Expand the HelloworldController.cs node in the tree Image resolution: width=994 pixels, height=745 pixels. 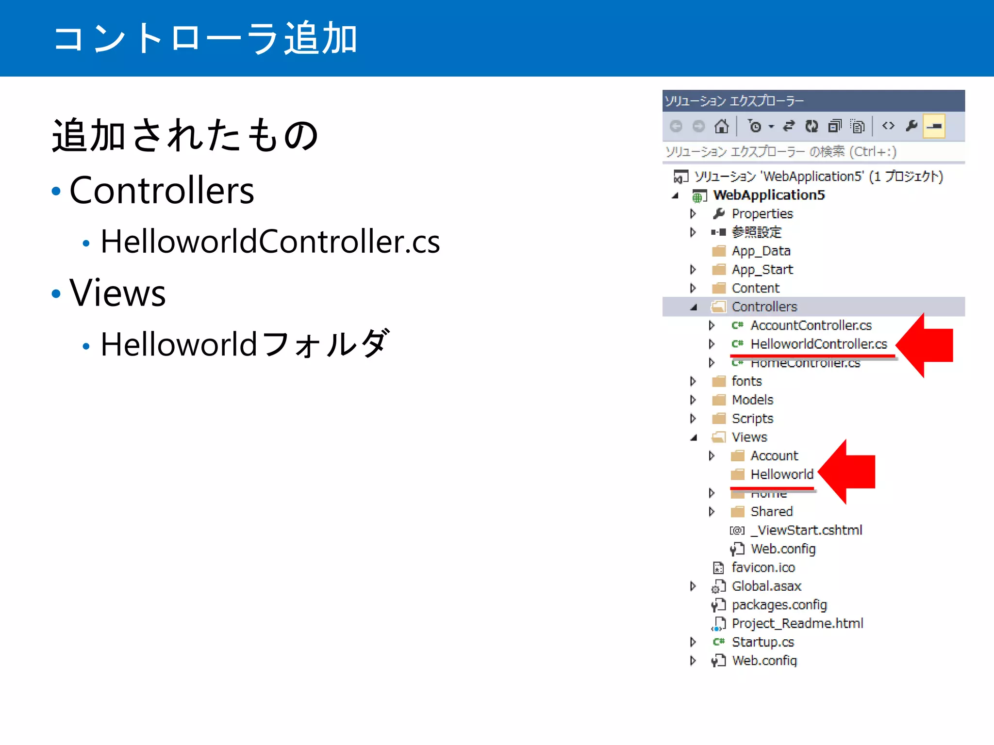[712, 344]
